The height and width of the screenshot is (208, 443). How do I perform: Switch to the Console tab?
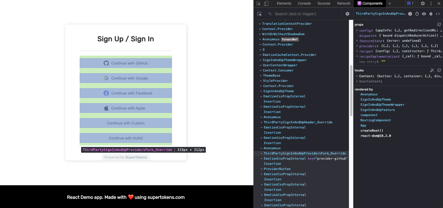pyautogui.click(x=304, y=3)
